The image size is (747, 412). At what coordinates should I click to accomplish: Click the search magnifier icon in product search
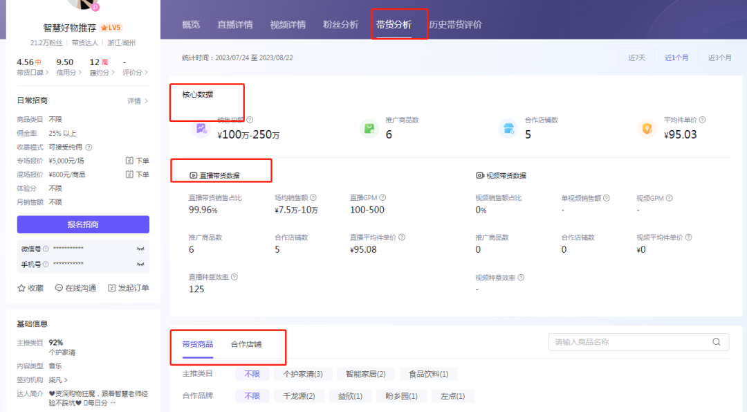pyautogui.click(x=716, y=341)
